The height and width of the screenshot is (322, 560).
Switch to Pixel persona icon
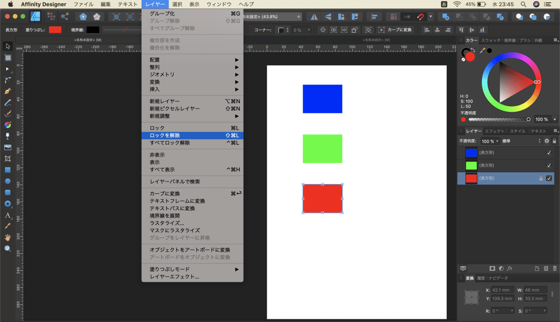(x=51, y=16)
